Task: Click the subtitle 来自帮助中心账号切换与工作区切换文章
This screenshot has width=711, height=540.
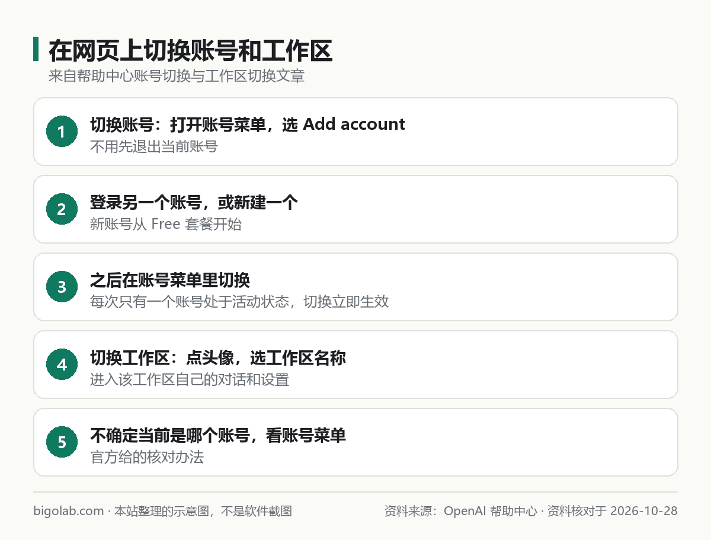Action: coord(177,76)
